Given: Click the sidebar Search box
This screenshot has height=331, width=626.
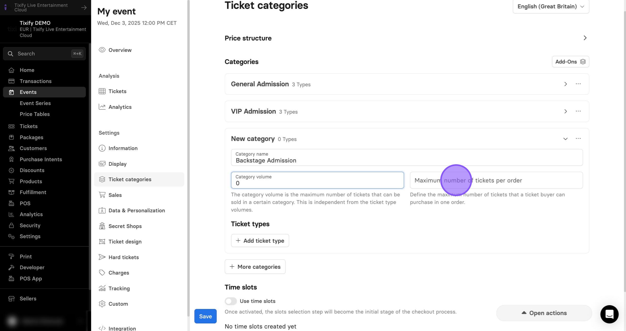Looking at the screenshot, I should click(x=44, y=54).
